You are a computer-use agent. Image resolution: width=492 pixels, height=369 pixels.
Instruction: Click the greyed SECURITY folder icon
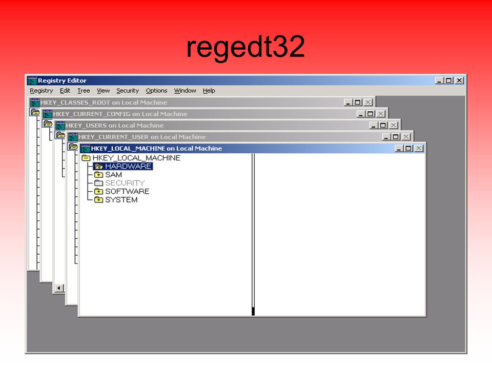[98, 183]
